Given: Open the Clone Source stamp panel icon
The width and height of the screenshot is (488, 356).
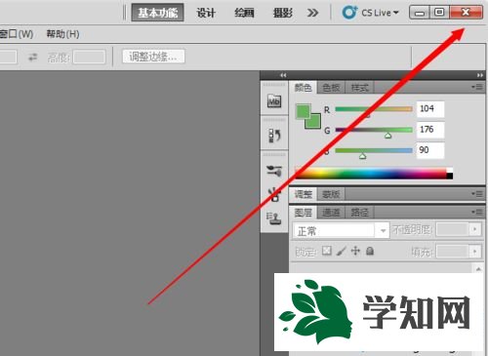Looking at the screenshot, I should 274,218.
